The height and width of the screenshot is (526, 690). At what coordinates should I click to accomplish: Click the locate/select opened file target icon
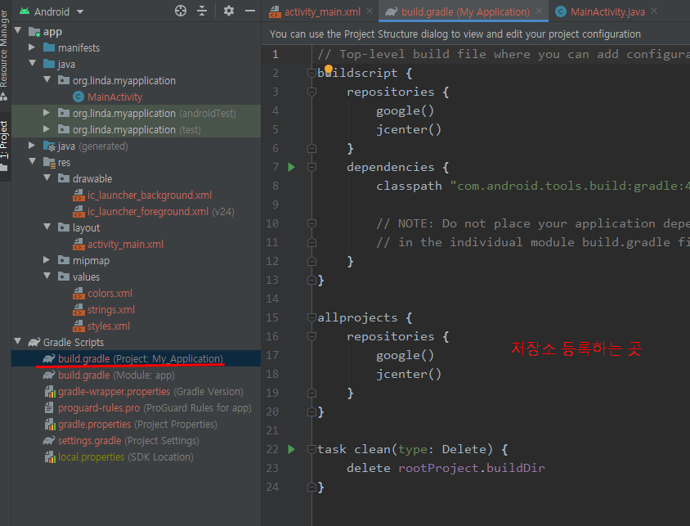click(x=181, y=11)
